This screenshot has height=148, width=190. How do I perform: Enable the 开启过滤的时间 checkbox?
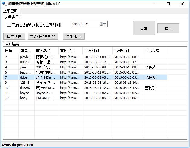(x=9, y=25)
